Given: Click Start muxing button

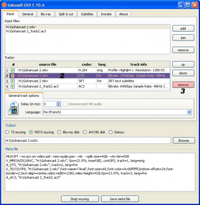Looking at the screenshot, I should tap(80, 199).
